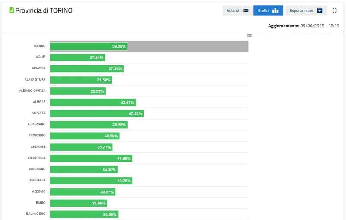This screenshot has width=346, height=220.
Task: Click the BALANGERO 34.59% bar
Action: pyautogui.click(x=84, y=214)
